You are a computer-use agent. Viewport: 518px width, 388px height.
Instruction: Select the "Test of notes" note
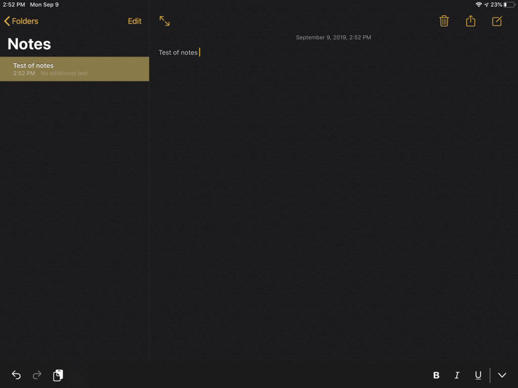coord(74,69)
